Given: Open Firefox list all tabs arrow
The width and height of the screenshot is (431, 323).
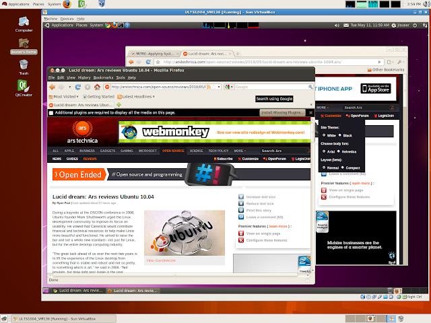Looking at the screenshot, I should (x=311, y=105).
